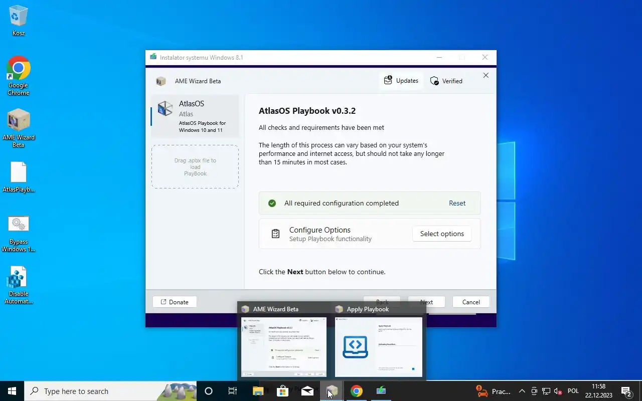
Task: Click the Drag .apbx file drop area
Action: (195, 167)
